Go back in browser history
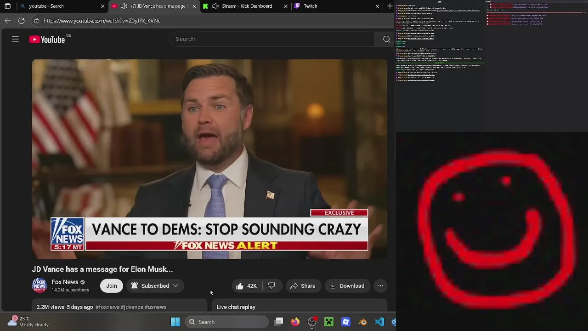Image resolution: width=588 pixels, height=331 pixels. (x=7, y=21)
